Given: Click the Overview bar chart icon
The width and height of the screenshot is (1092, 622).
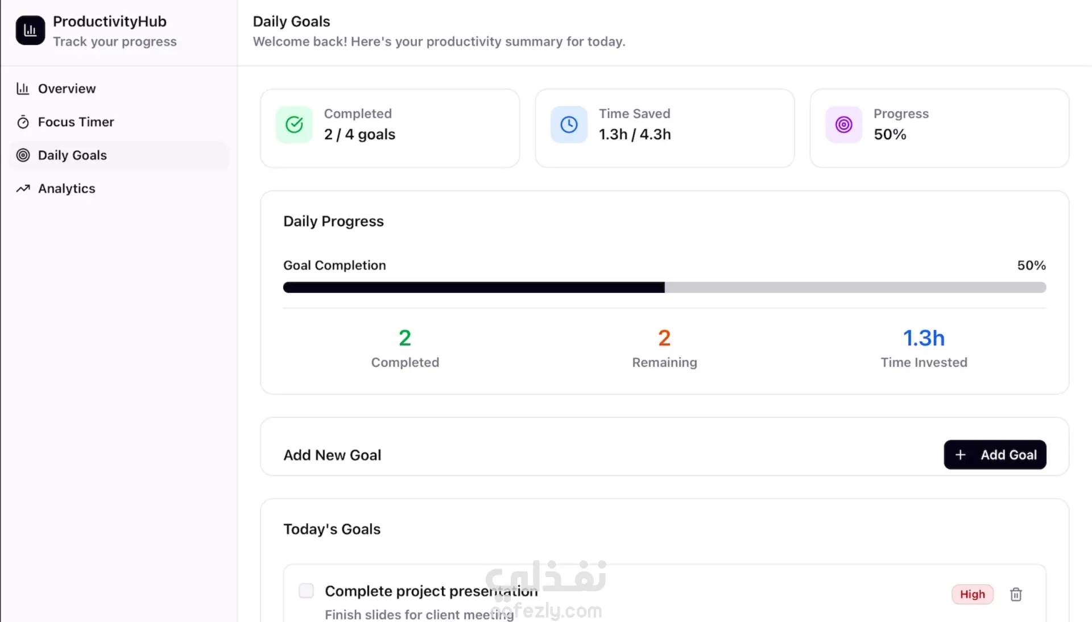Looking at the screenshot, I should [x=23, y=89].
